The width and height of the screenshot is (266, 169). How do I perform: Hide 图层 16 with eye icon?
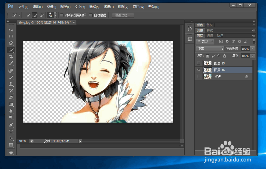[x=199, y=70]
